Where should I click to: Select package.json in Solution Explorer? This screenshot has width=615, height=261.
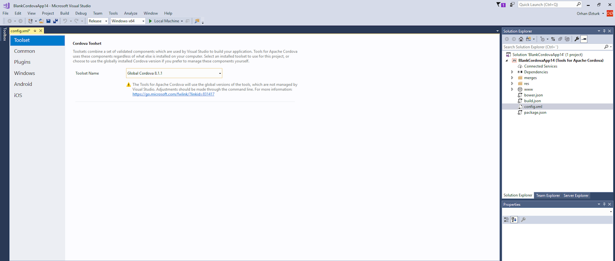[535, 113]
